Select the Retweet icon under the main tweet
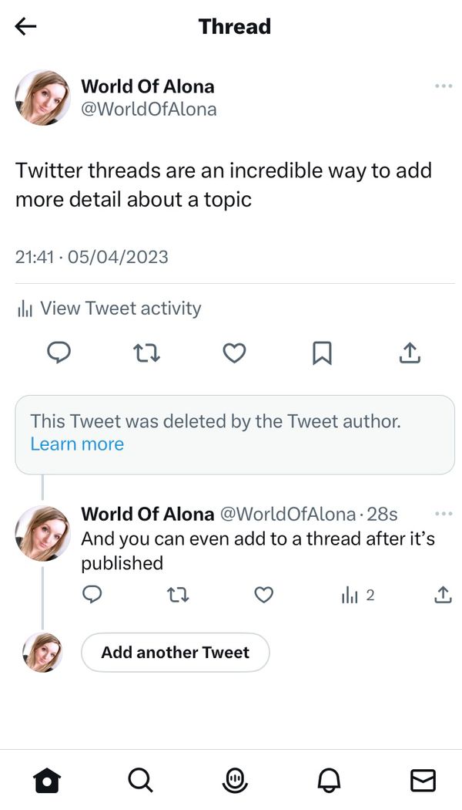The height and width of the screenshot is (810, 462). coord(147,353)
